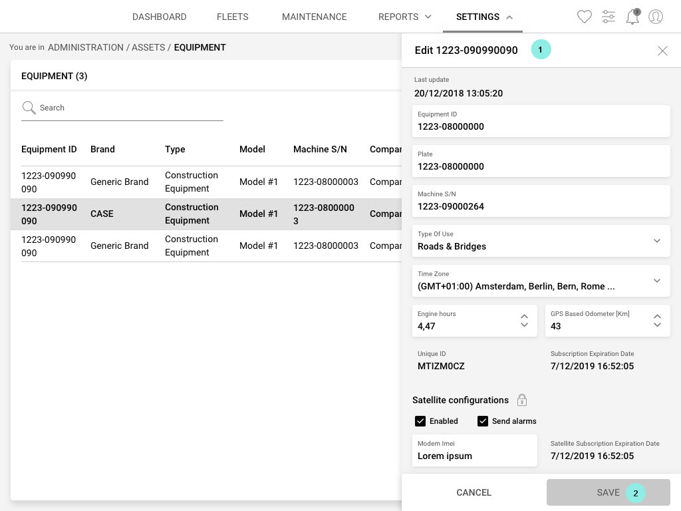This screenshot has height=511, width=681.
Task: Go to the Fleets tab
Action: coord(232,17)
